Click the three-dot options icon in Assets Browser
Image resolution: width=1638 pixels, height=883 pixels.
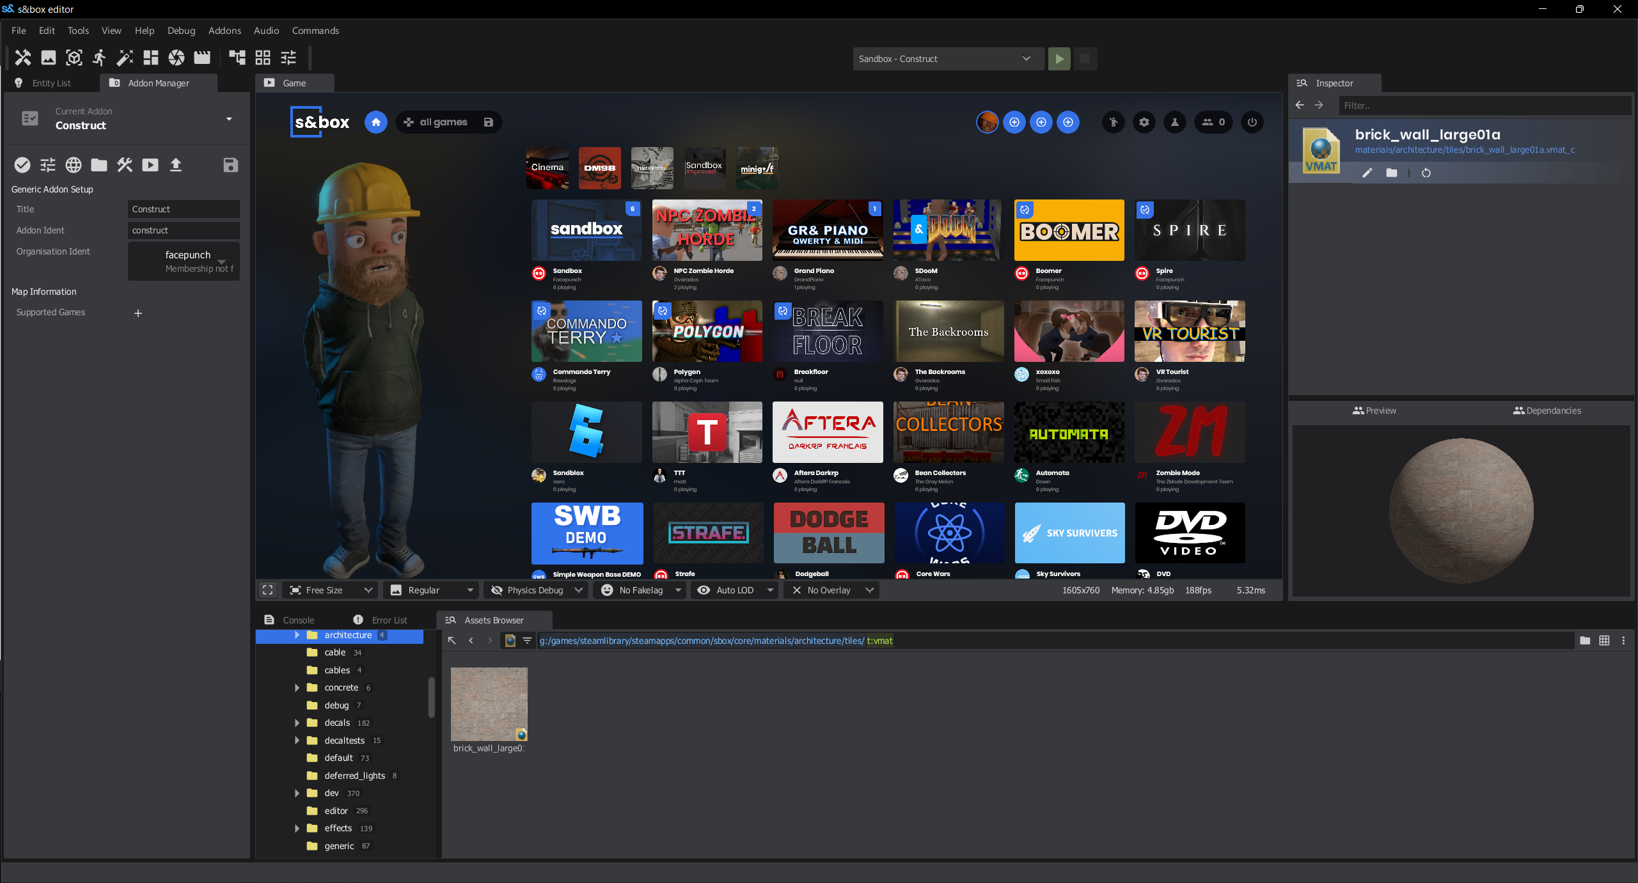(x=1623, y=640)
